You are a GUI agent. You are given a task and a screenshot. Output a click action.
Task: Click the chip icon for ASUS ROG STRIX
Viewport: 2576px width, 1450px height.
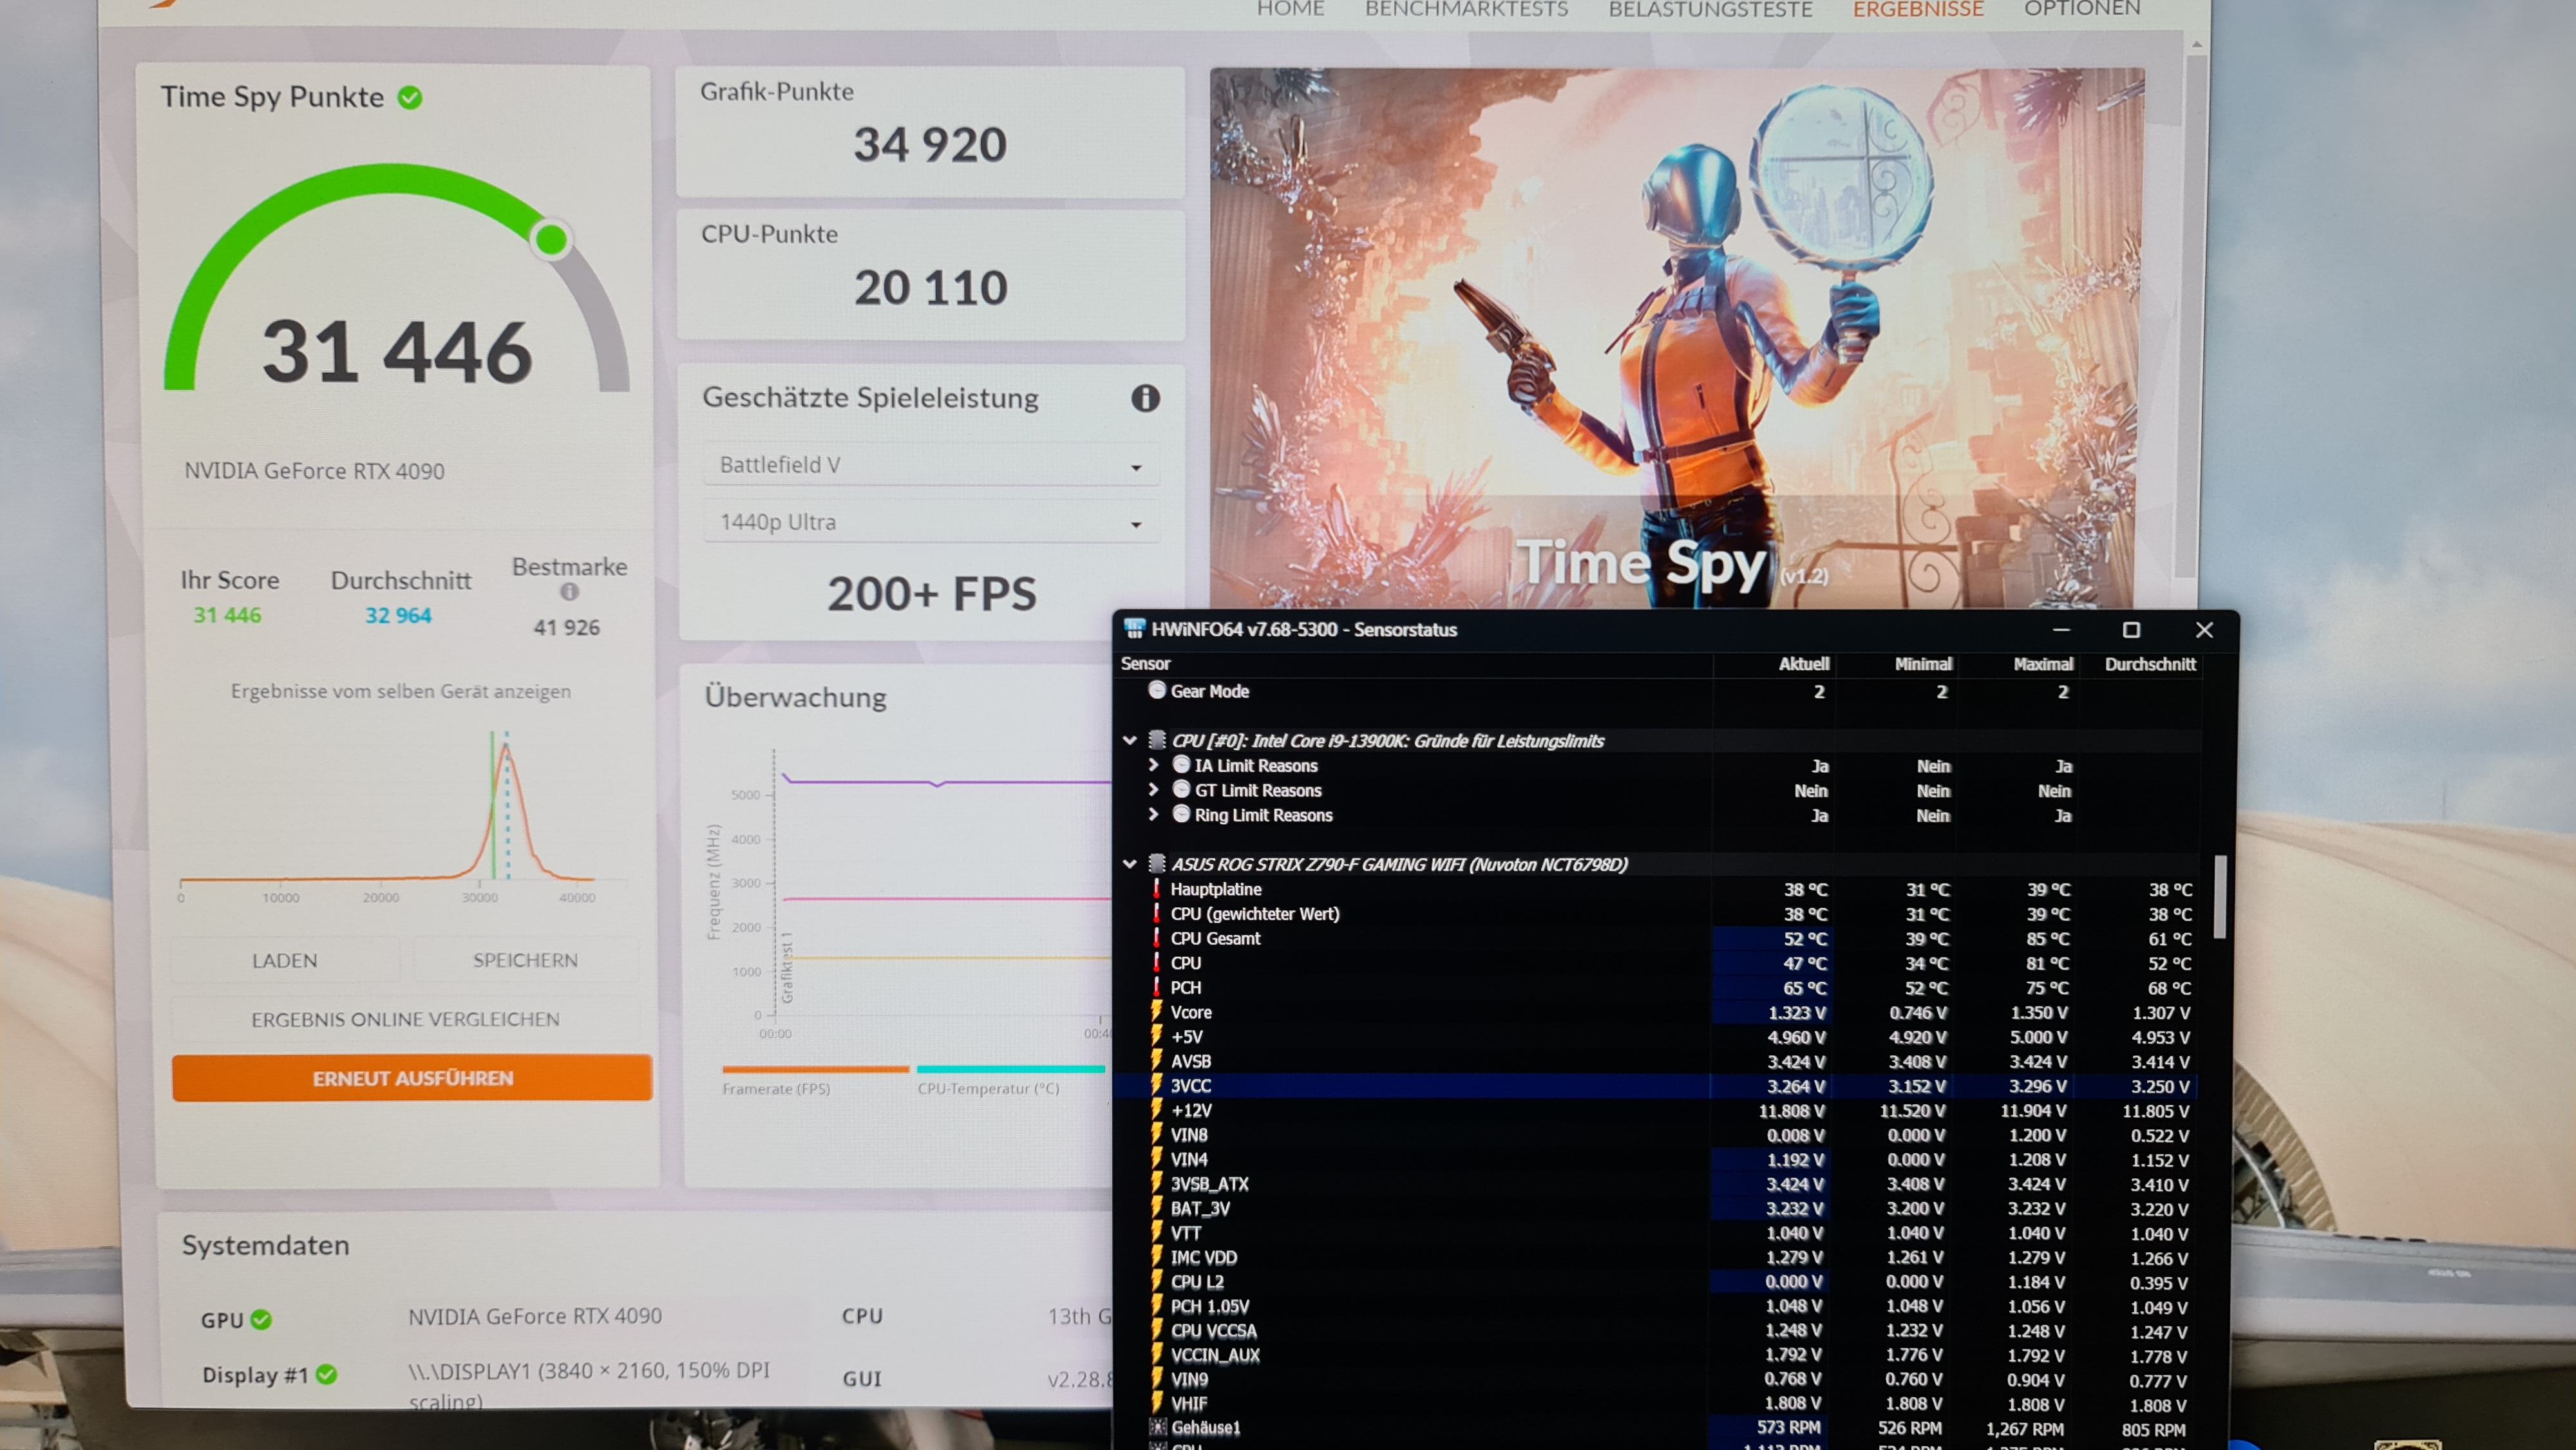(x=1157, y=863)
